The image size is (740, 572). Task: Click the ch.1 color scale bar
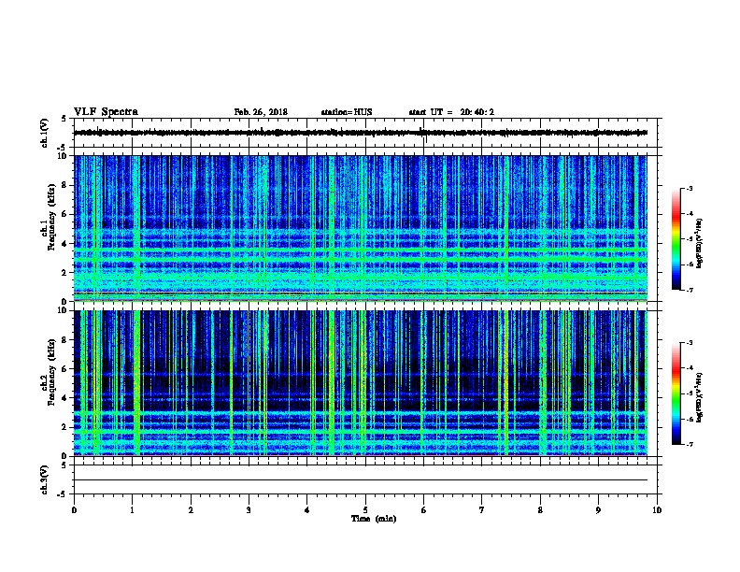[676, 239]
